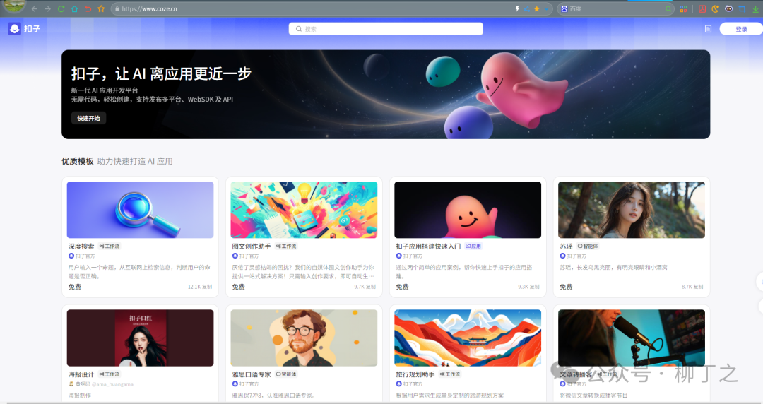Click the 图文创作助手 template title
763x404 pixels.
click(x=252, y=246)
